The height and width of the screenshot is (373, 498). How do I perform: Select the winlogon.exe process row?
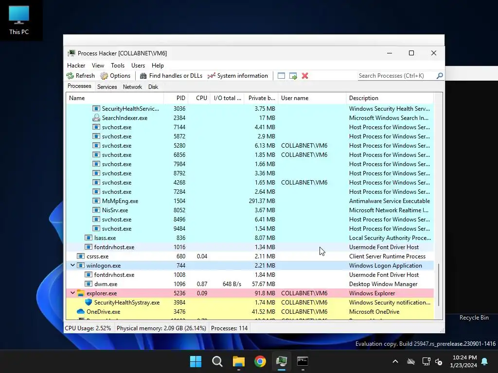point(249,266)
